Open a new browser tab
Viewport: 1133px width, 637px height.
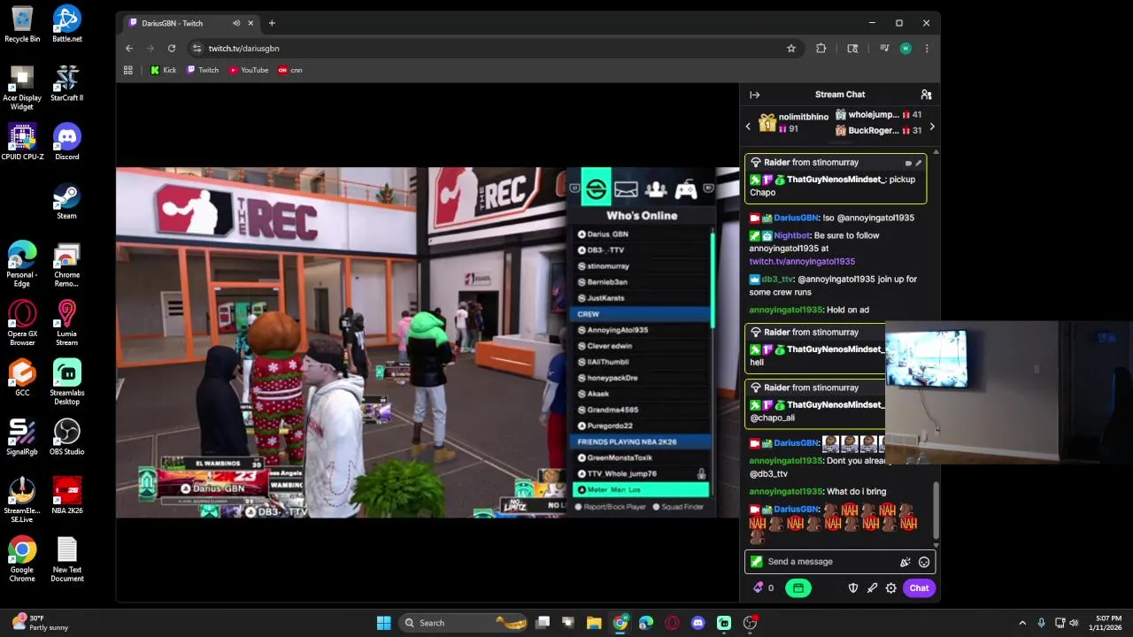coord(272,23)
